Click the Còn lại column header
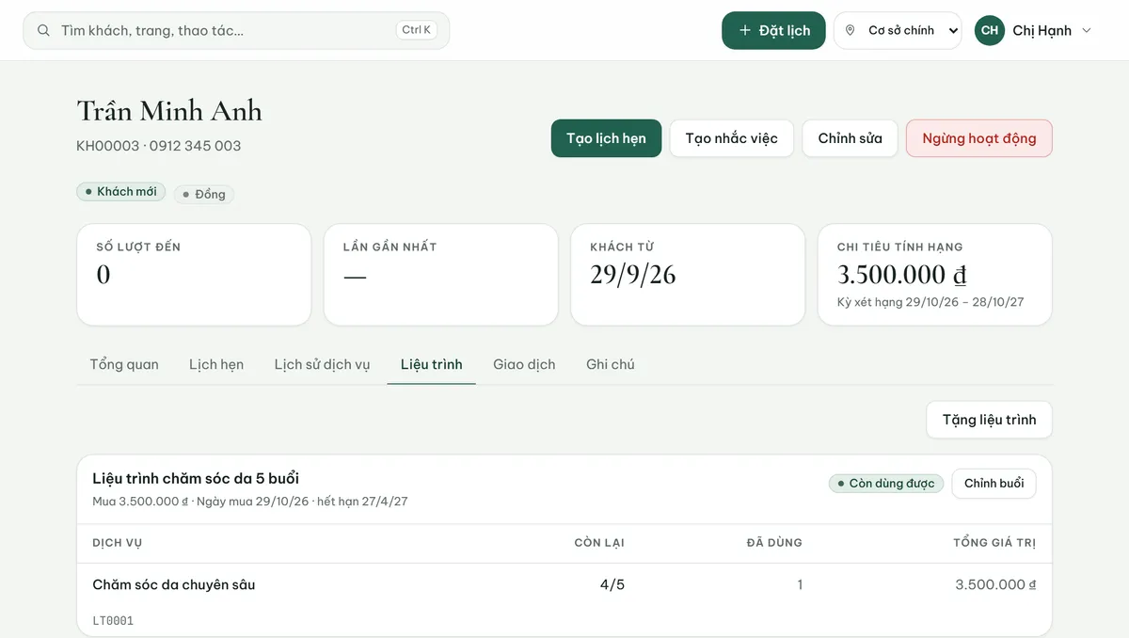Screen dimensions: 1129x638 (599, 543)
